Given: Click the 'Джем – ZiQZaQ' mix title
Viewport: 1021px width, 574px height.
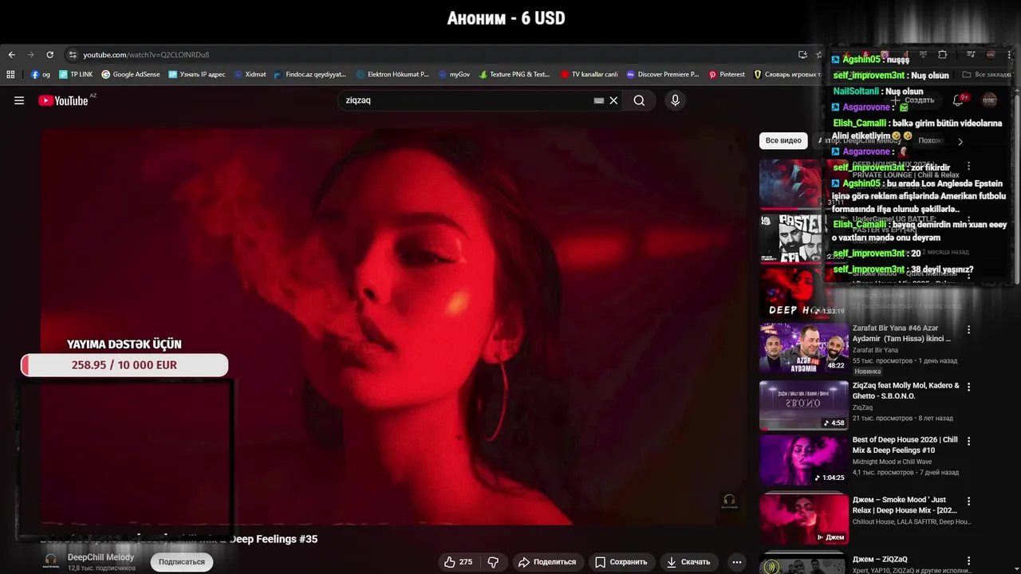Looking at the screenshot, I should point(880,560).
